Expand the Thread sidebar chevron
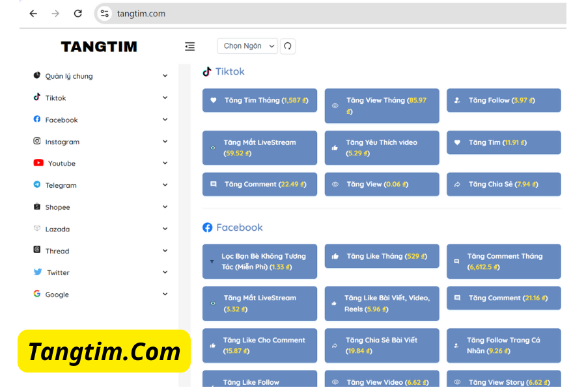586x390 pixels. (165, 251)
